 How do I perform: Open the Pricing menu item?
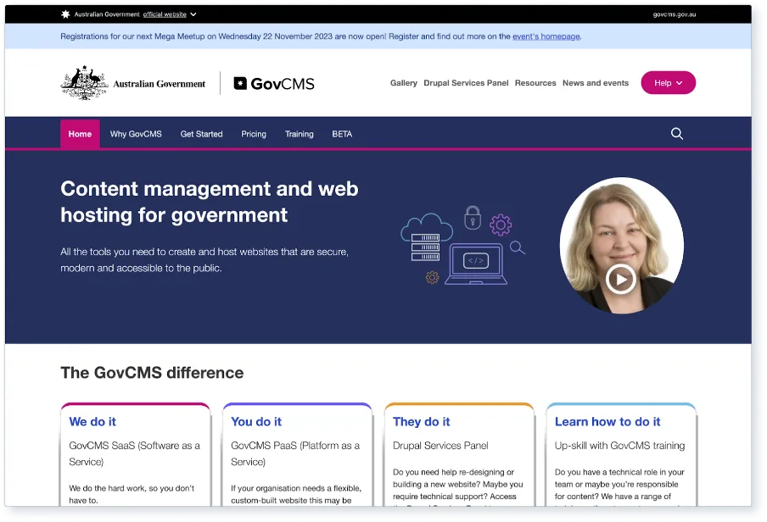254,134
